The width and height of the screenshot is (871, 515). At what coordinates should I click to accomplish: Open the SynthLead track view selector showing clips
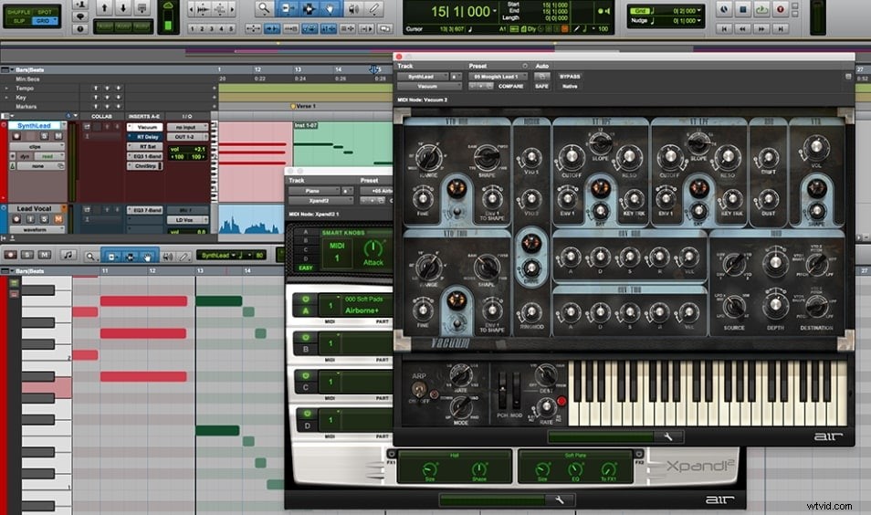pos(37,147)
